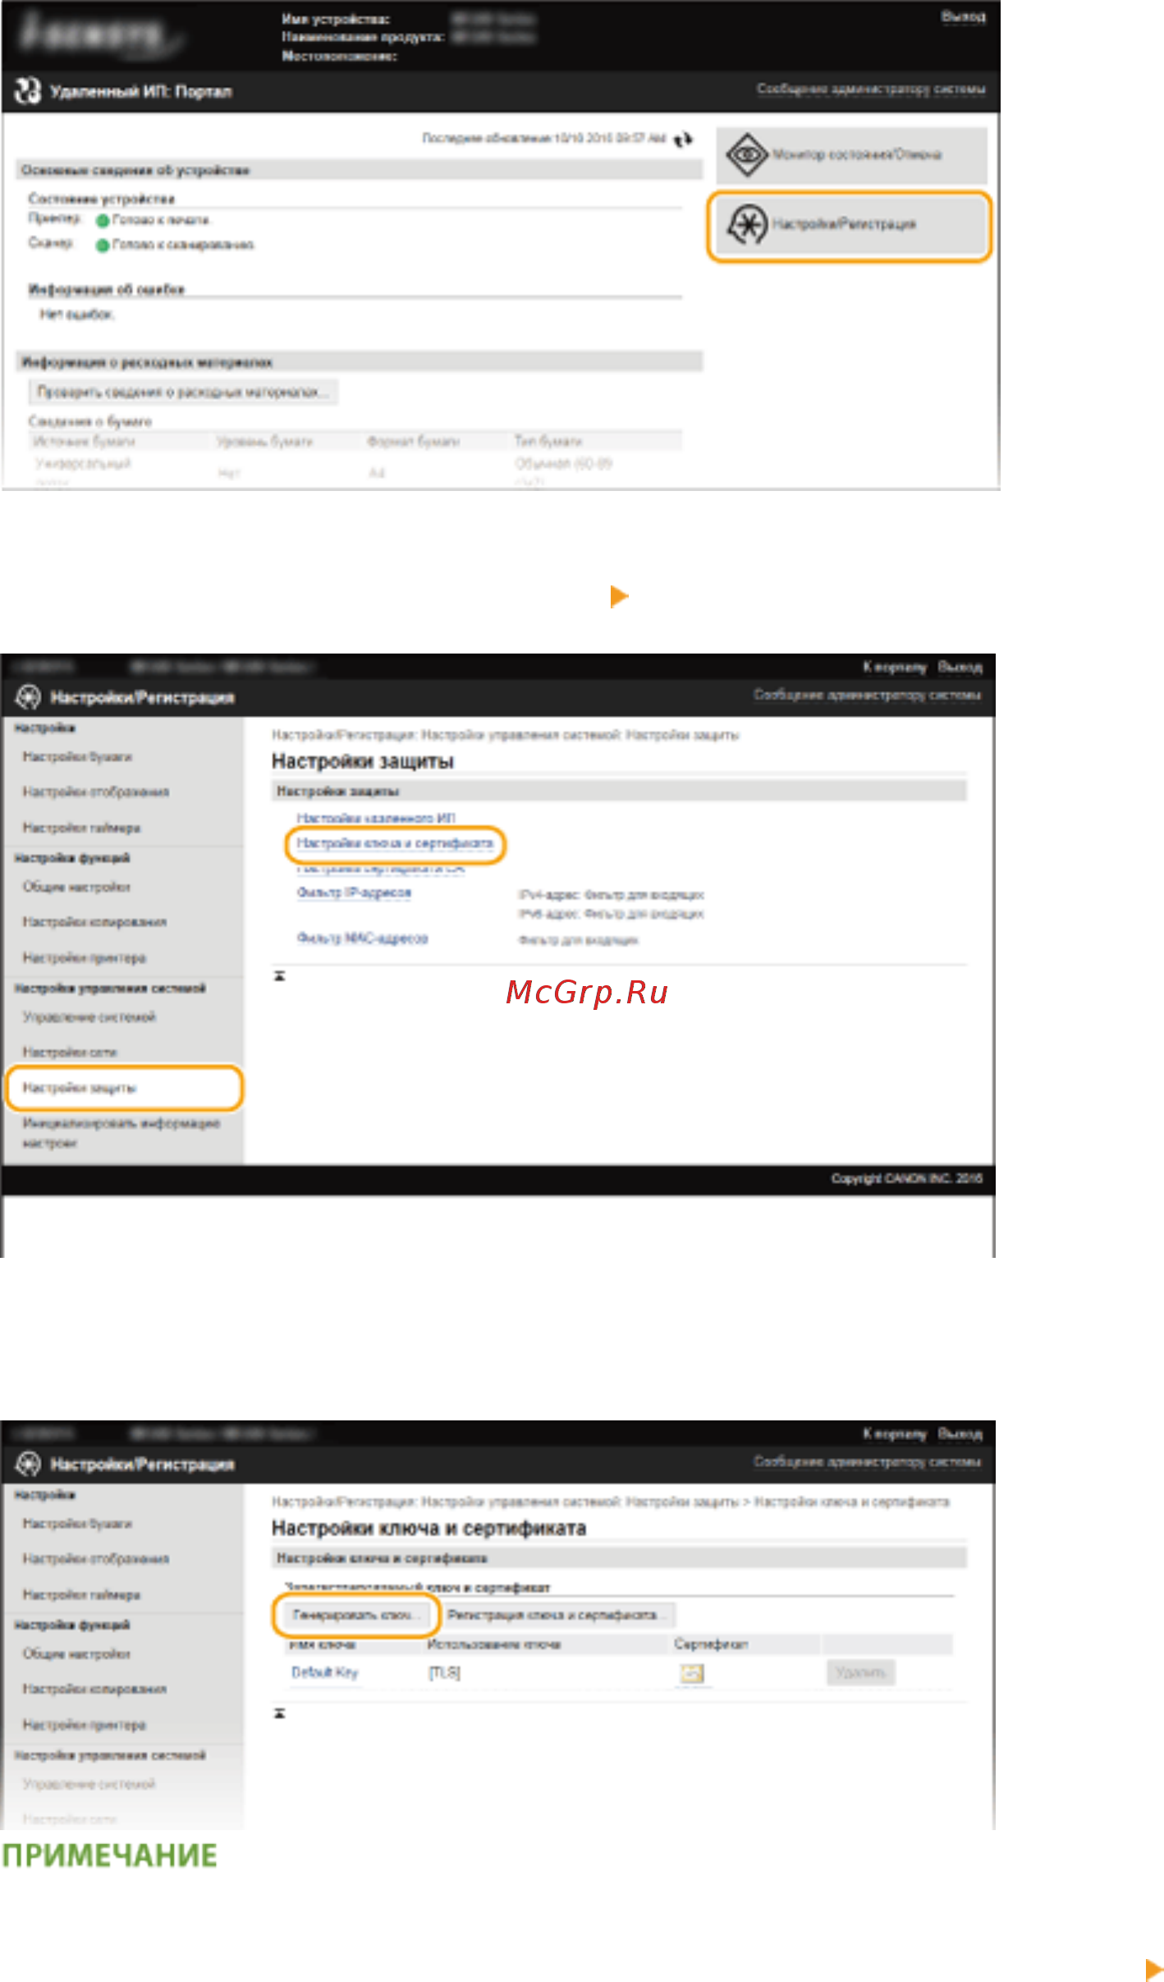The width and height of the screenshot is (1164, 1982).
Task: Select Настройки копирования in Настройки ключа и сертификата sidebar
Action: coord(94,1689)
